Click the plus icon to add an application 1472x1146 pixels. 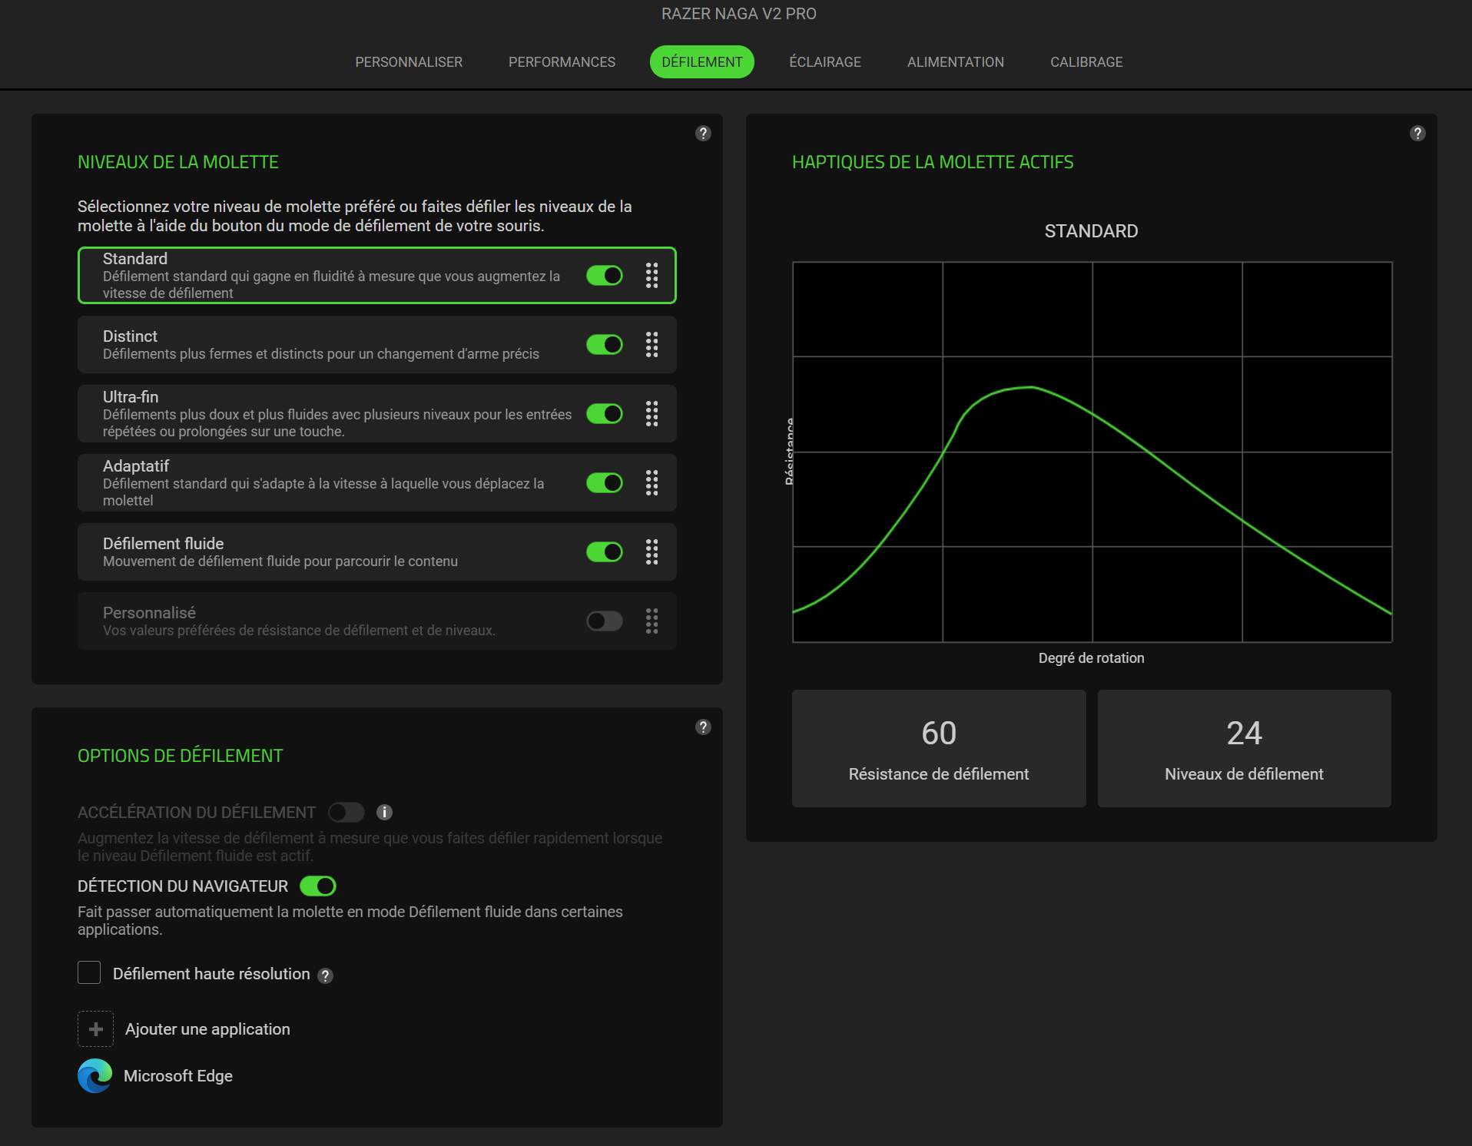(x=95, y=1029)
